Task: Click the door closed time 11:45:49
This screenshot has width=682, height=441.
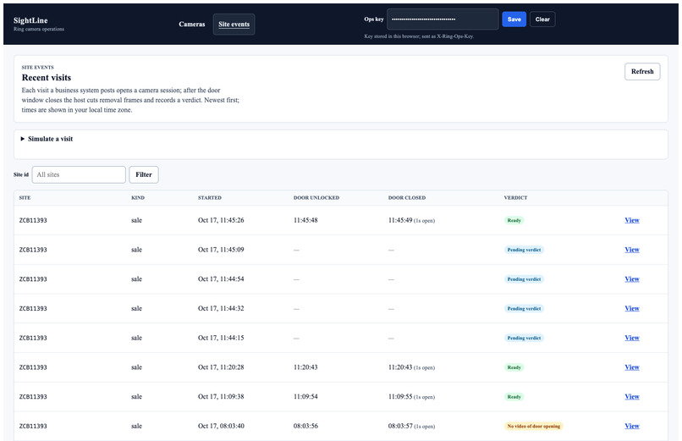Action: tap(400, 220)
